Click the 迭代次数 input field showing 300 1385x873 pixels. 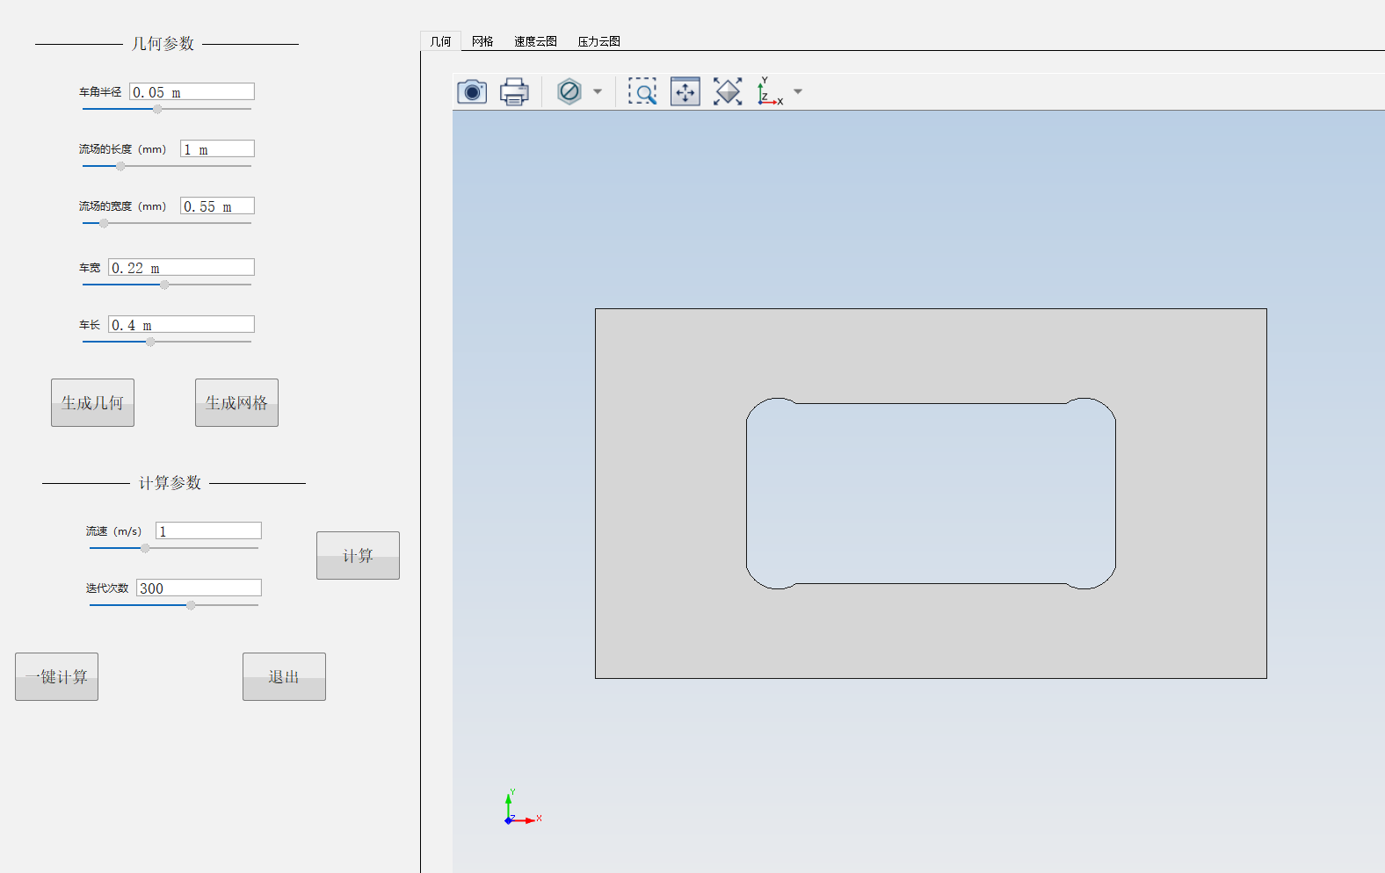(x=199, y=588)
